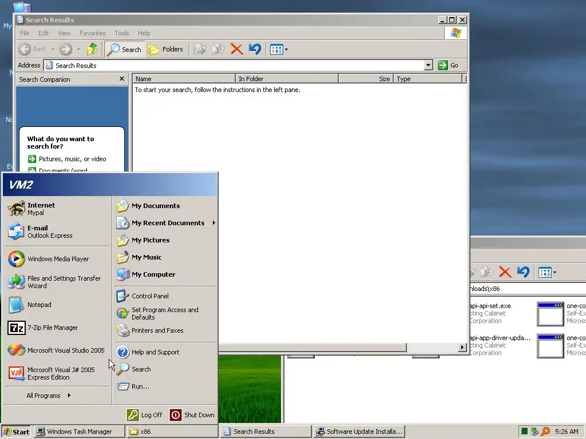Launch 7-Zip File Manager
Screen dimensions: 586x439
(58, 328)
